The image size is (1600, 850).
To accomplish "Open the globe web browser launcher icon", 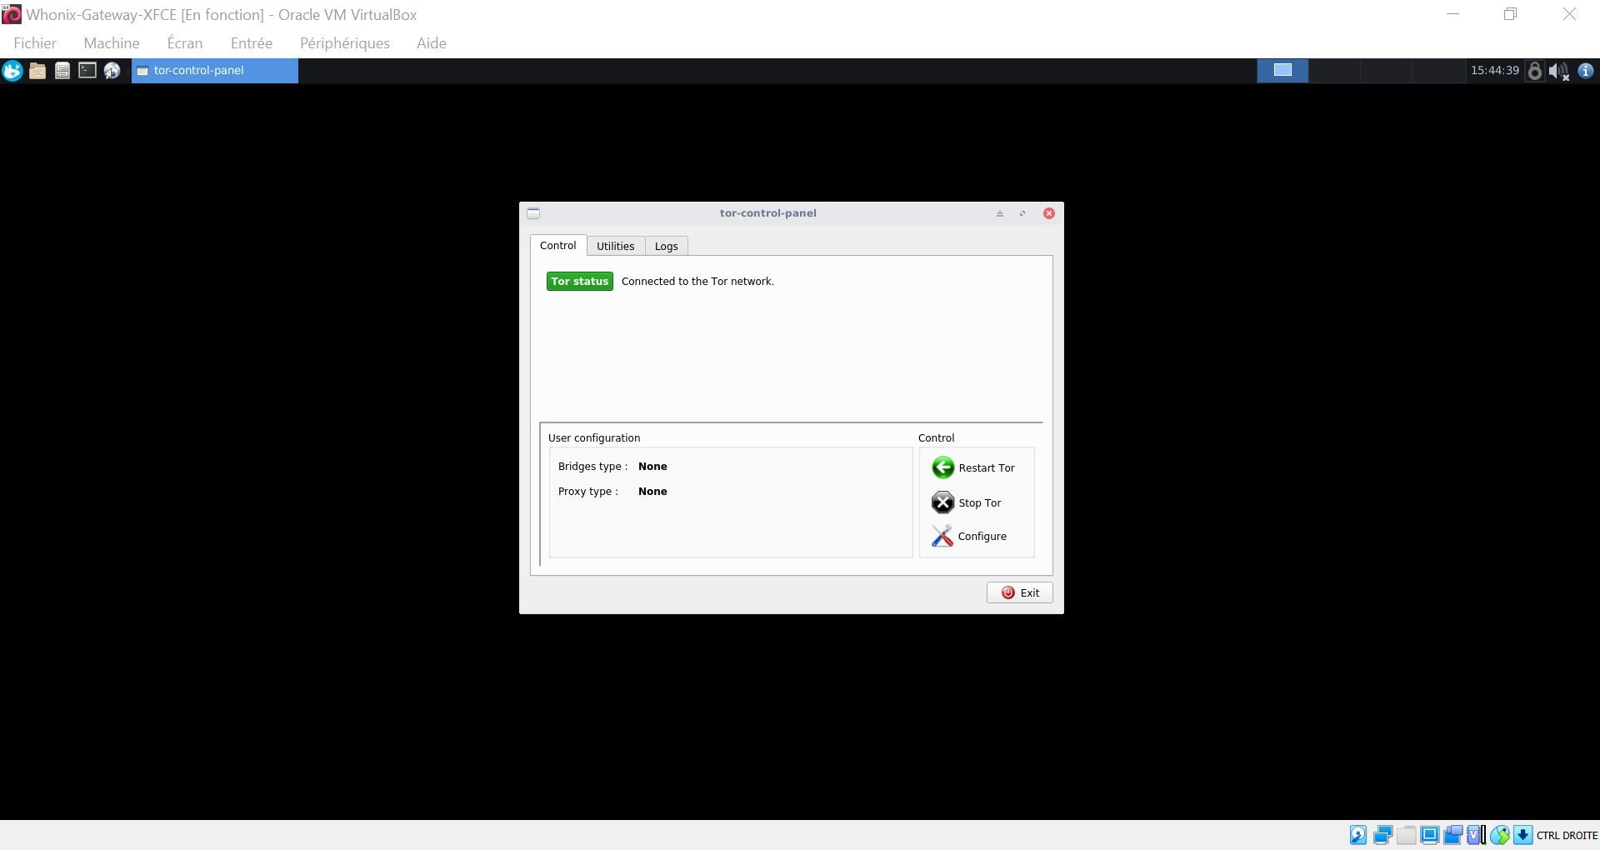I will 112,71.
